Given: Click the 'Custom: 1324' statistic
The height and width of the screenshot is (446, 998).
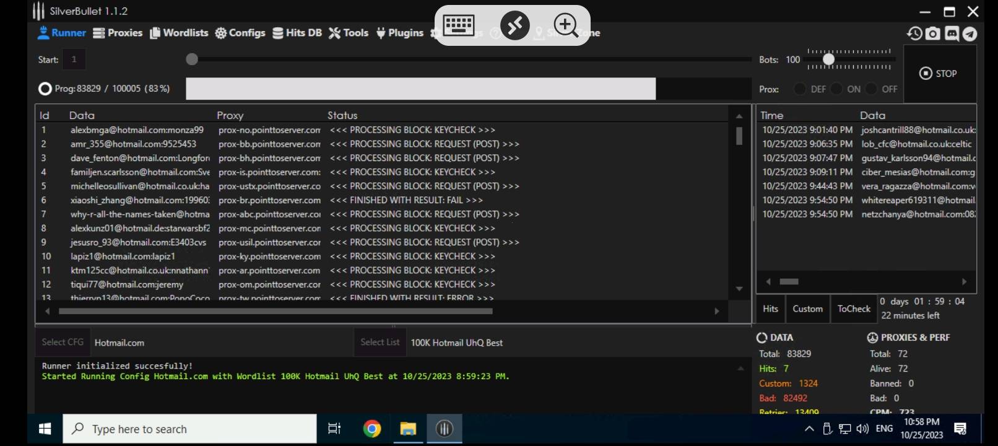Looking at the screenshot, I should pyautogui.click(x=788, y=383).
